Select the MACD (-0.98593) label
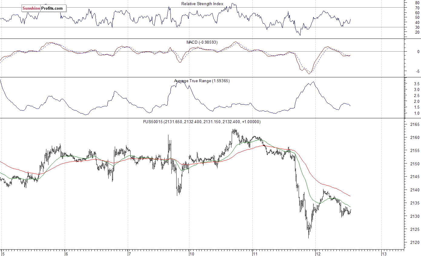The height and width of the screenshot is (256, 421). [x=202, y=42]
